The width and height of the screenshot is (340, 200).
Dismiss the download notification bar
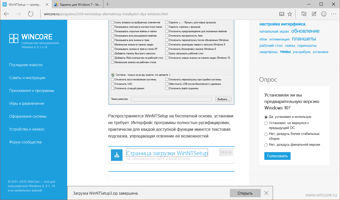point(266,193)
